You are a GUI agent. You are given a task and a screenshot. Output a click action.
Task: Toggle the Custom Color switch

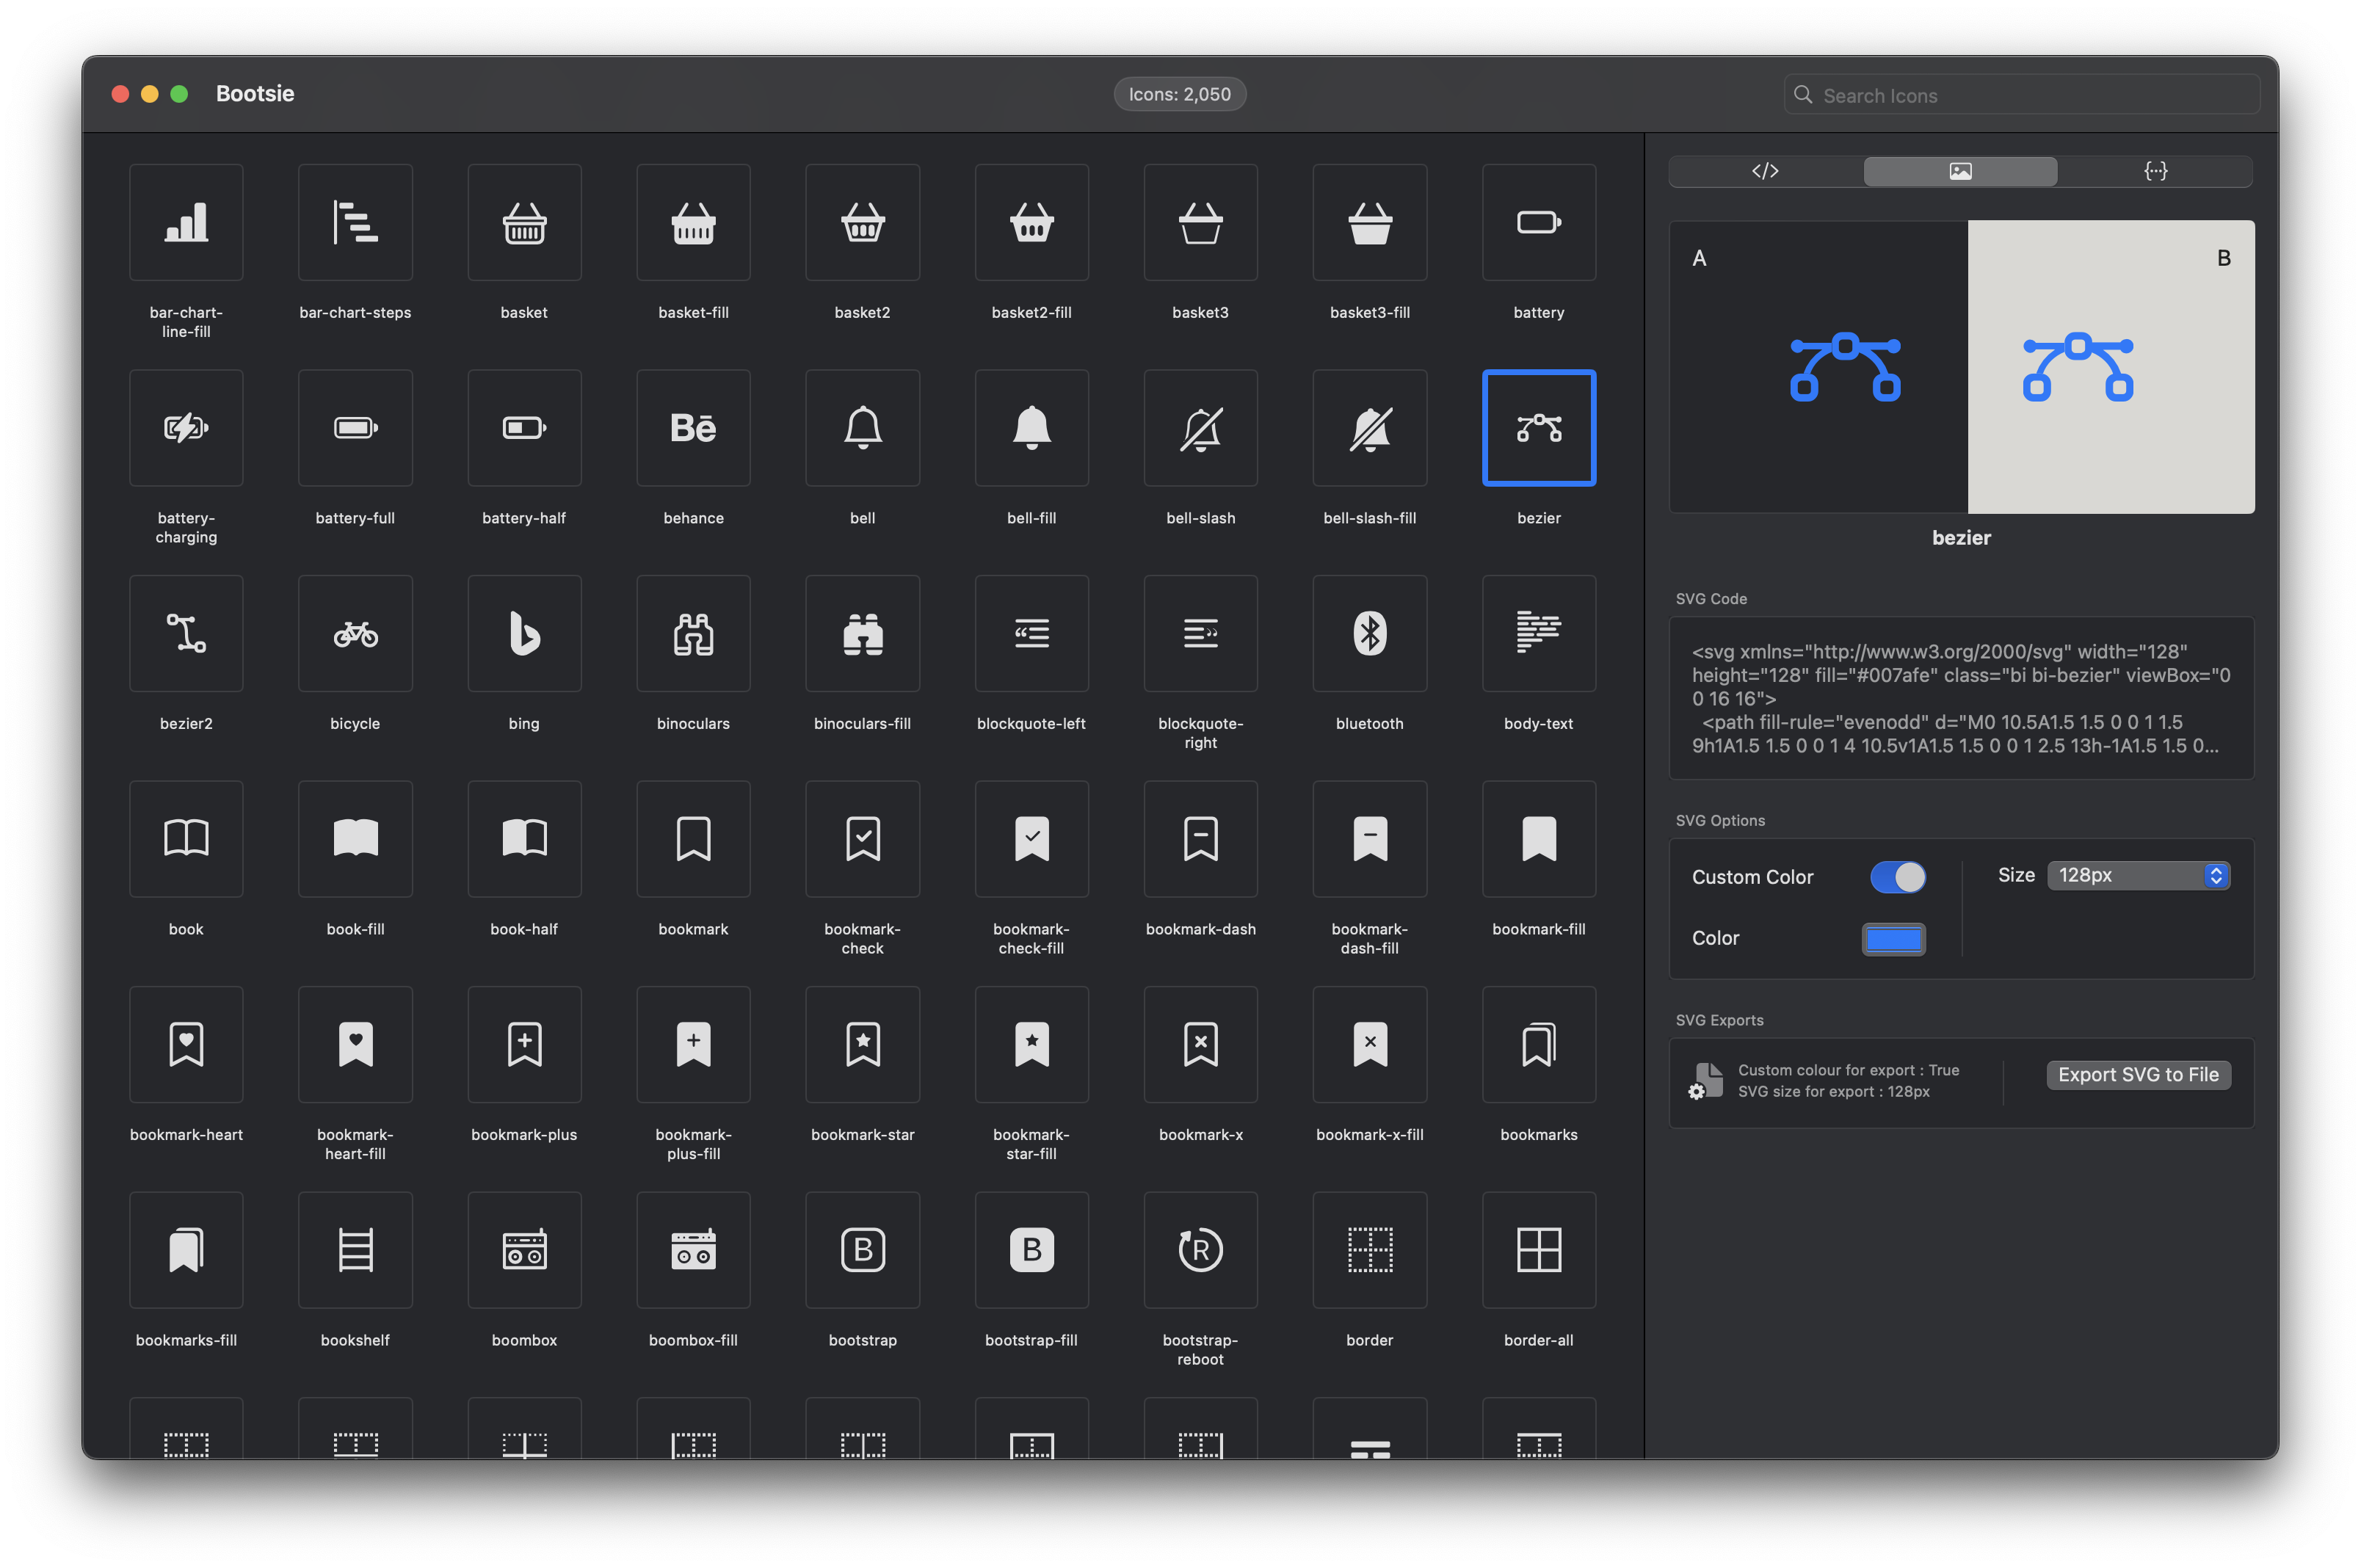[1897, 877]
